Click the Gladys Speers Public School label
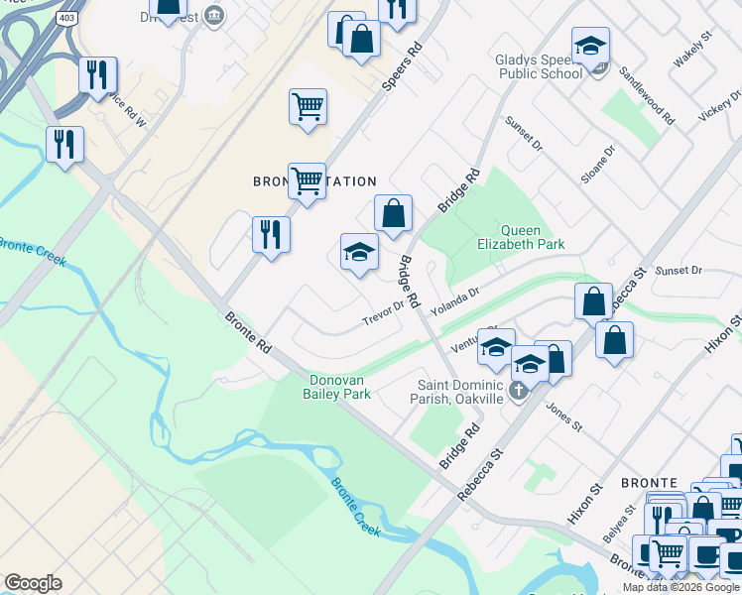This screenshot has width=742, height=595. (540, 66)
